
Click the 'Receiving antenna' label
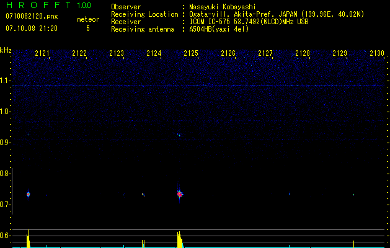click(143, 29)
